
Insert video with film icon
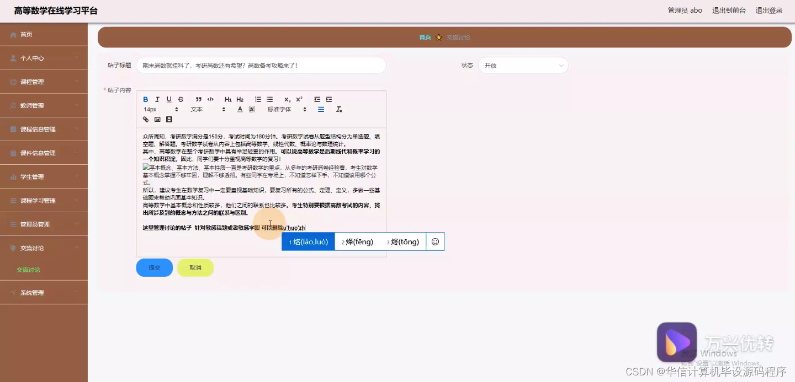pyautogui.click(x=169, y=119)
